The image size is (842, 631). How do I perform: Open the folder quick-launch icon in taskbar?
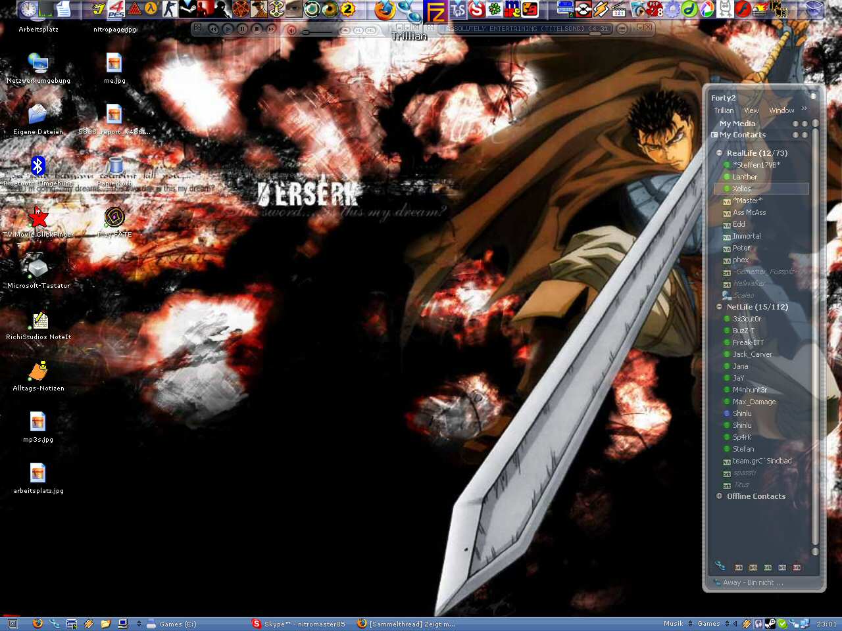(x=106, y=624)
